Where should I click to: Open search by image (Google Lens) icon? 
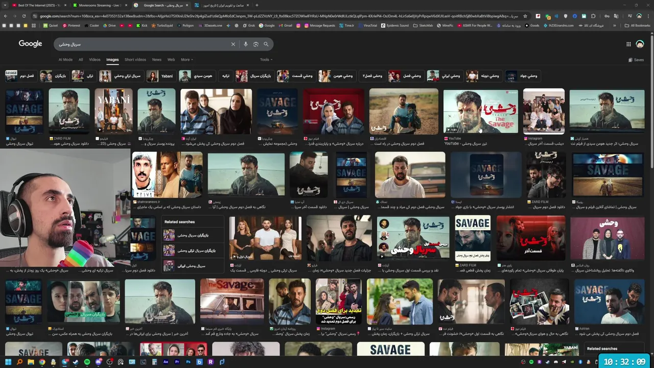click(256, 44)
